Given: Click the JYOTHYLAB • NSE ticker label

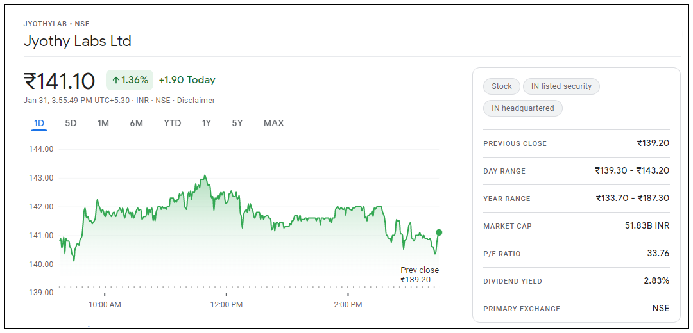Looking at the screenshot, I should point(56,24).
